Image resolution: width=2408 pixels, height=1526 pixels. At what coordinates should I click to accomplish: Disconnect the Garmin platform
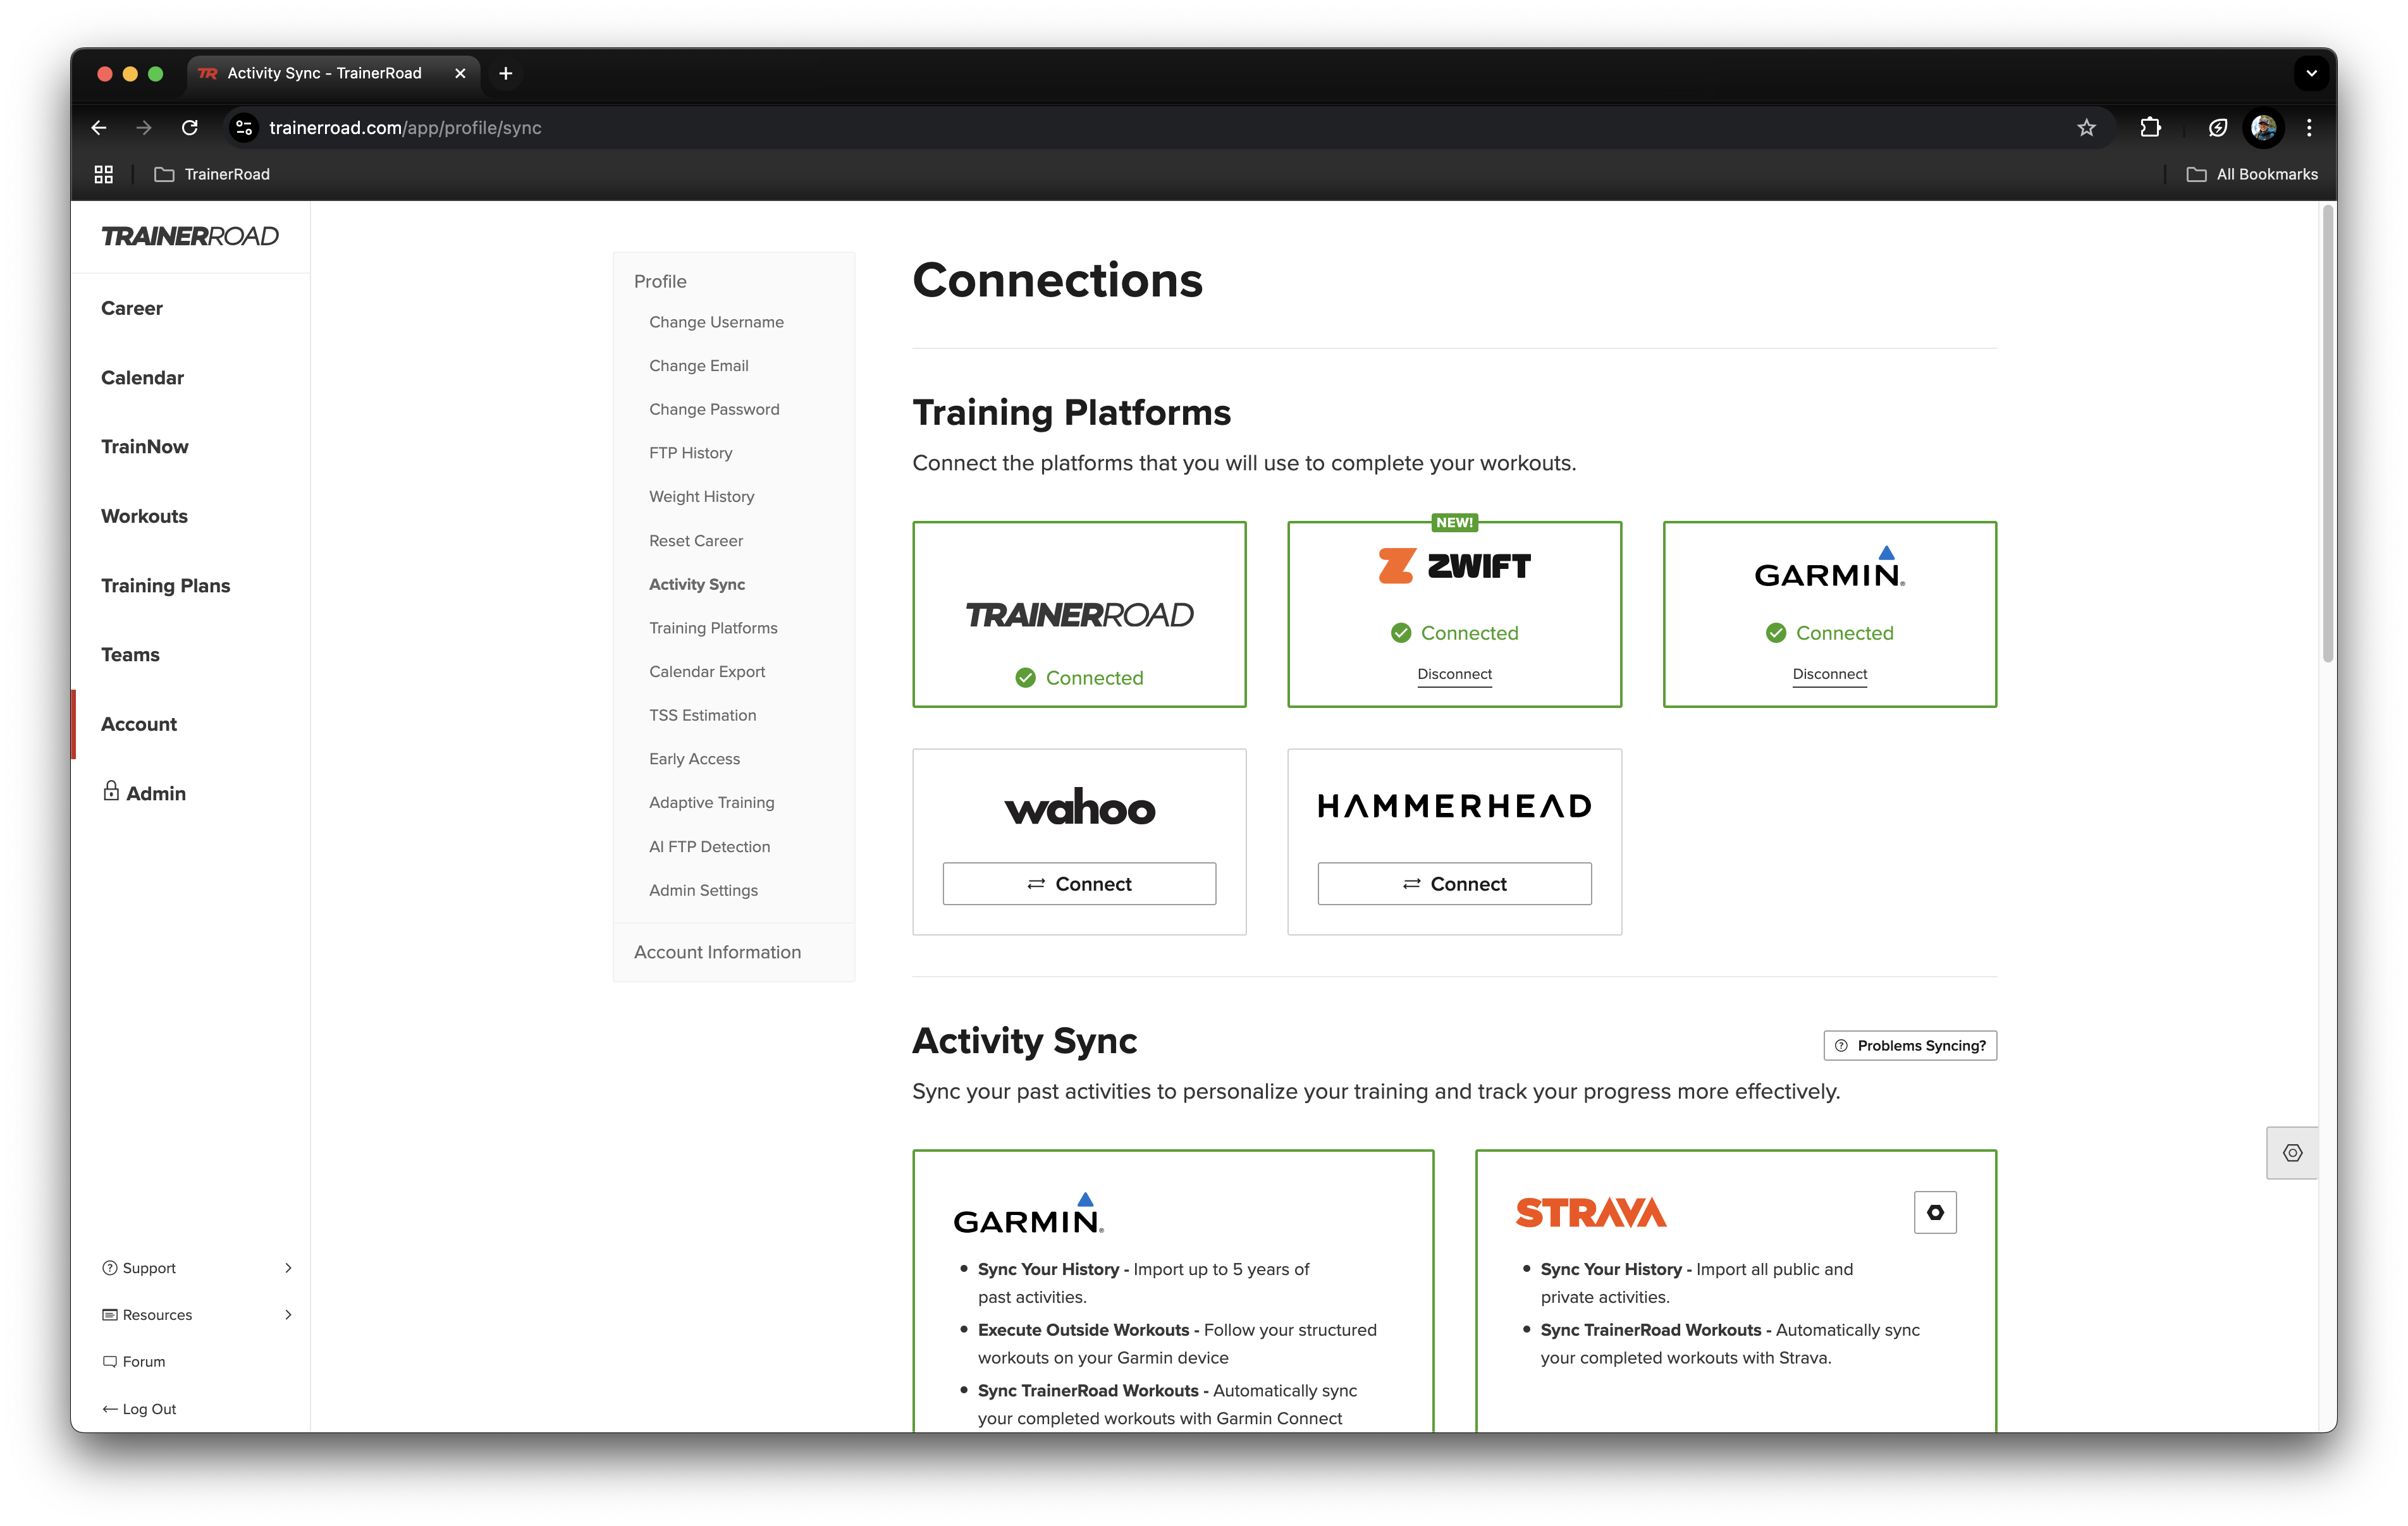(1829, 674)
